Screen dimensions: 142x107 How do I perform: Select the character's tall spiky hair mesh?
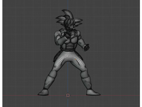pos(69,18)
